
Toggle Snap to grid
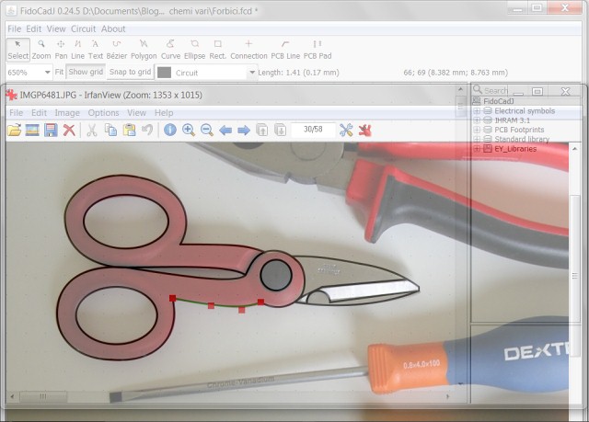130,72
